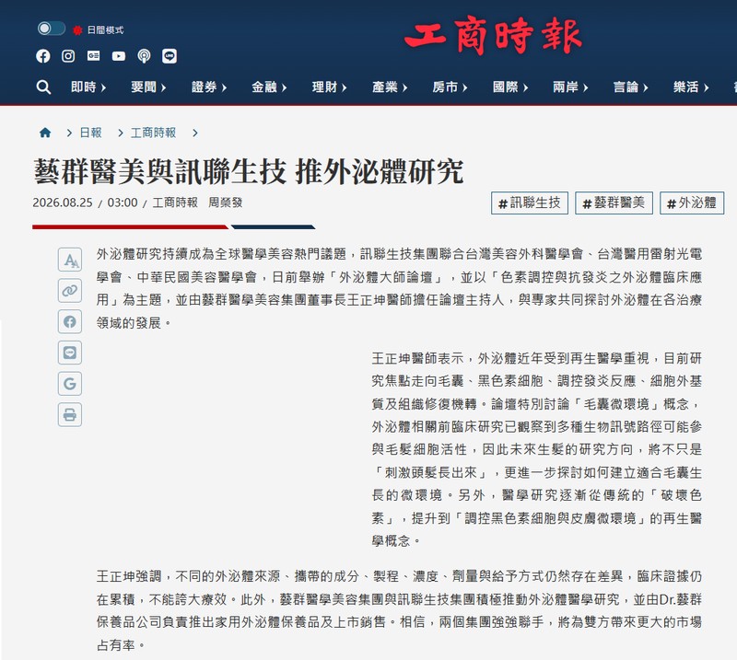Print the article with printer icon
Screen dimensions: 737x660
[70, 414]
